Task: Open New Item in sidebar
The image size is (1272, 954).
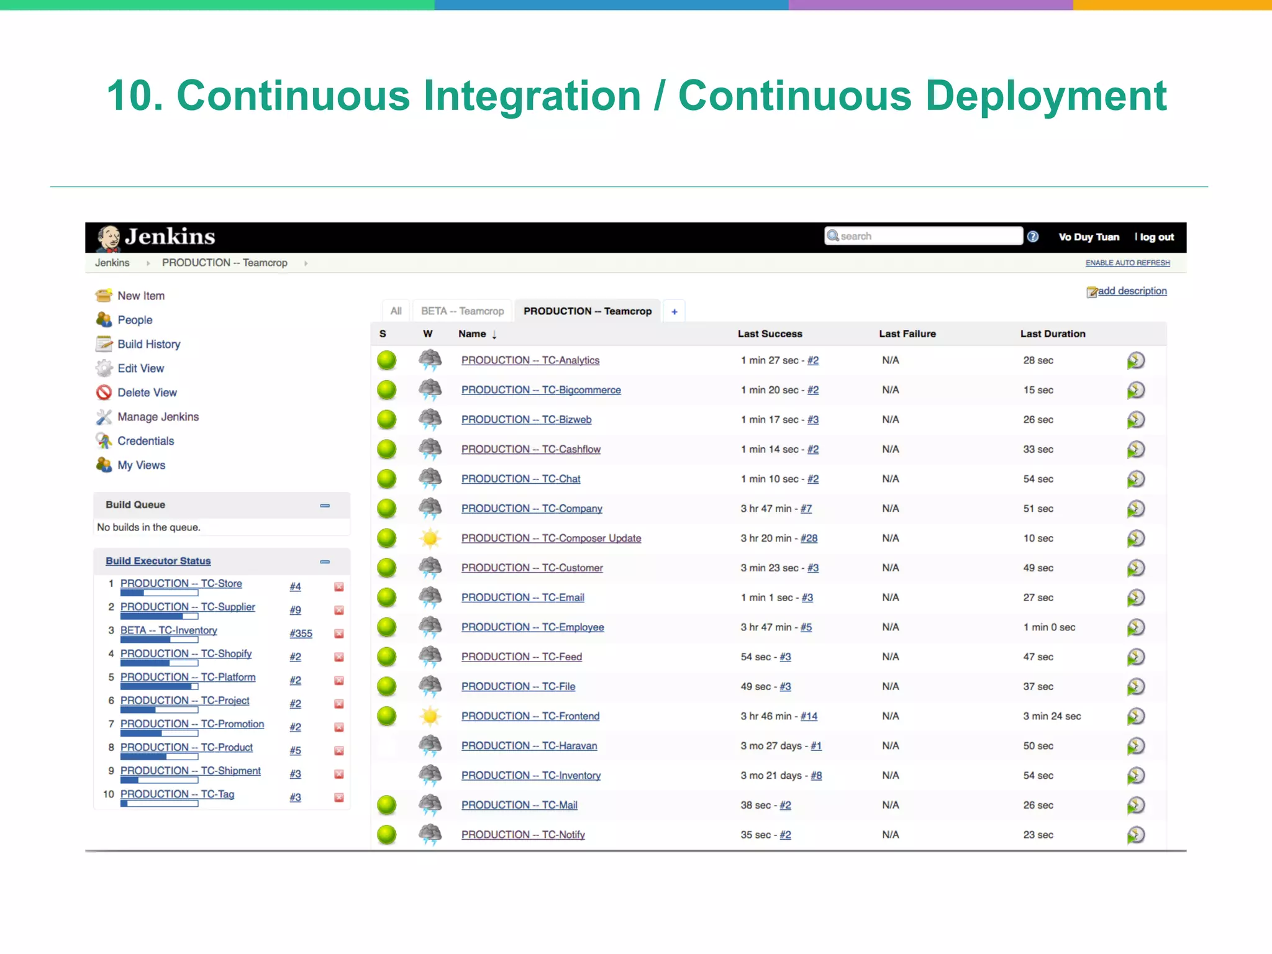Action: pyautogui.click(x=141, y=296)
